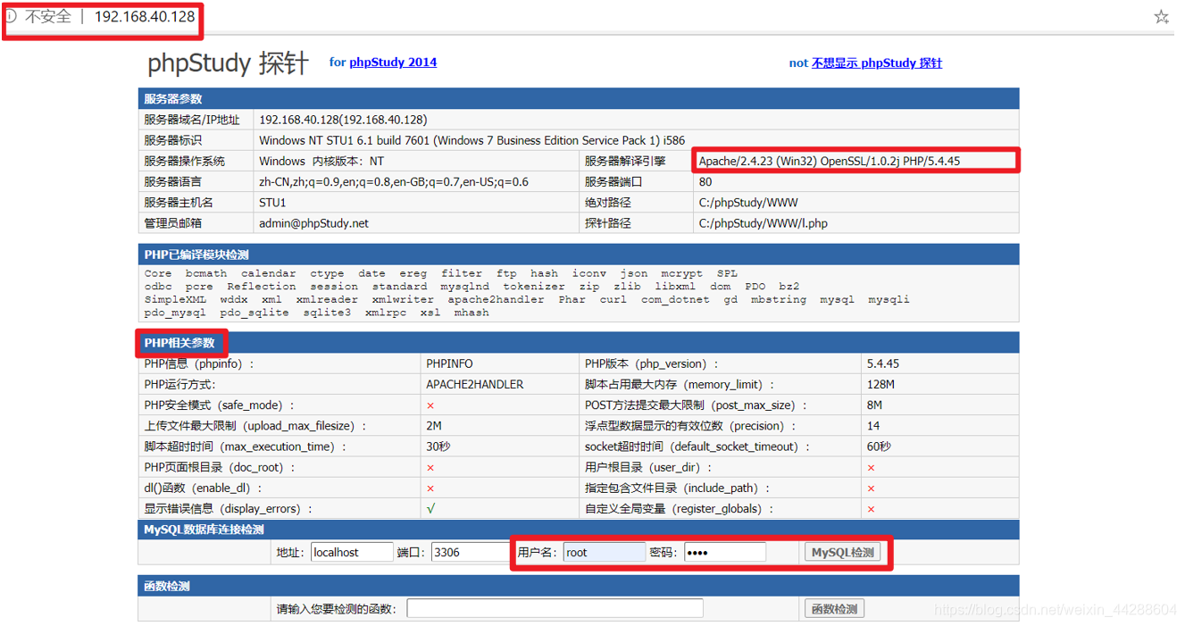Click the red X for doc_root
The height and width of the screenshot is (626, 1185).
(430, 468)
